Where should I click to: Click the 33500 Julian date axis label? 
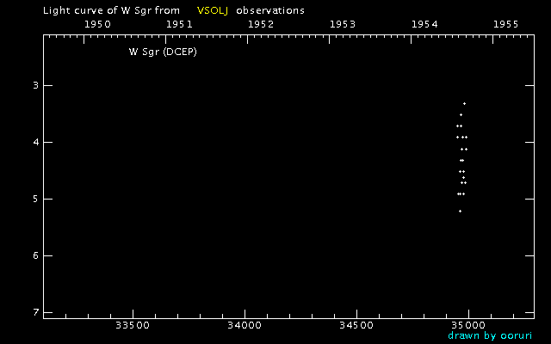tap(132, 325)
